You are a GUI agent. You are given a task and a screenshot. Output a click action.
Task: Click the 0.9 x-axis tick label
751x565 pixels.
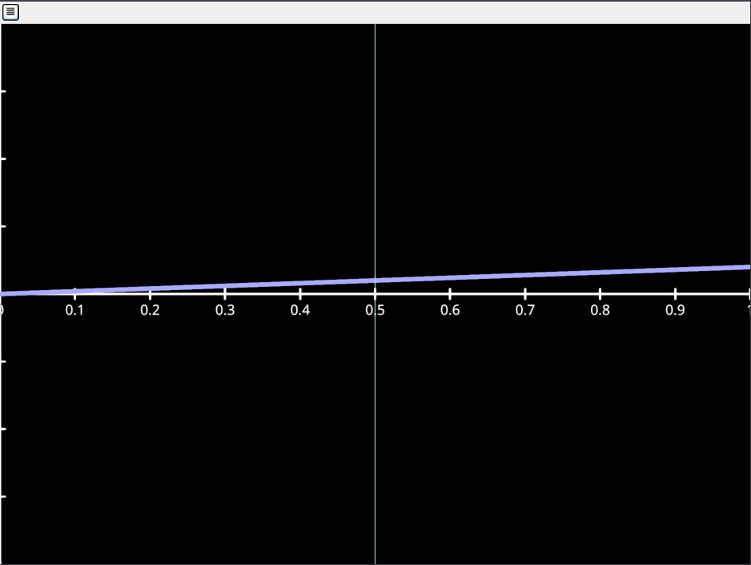(x=675, y=310)
